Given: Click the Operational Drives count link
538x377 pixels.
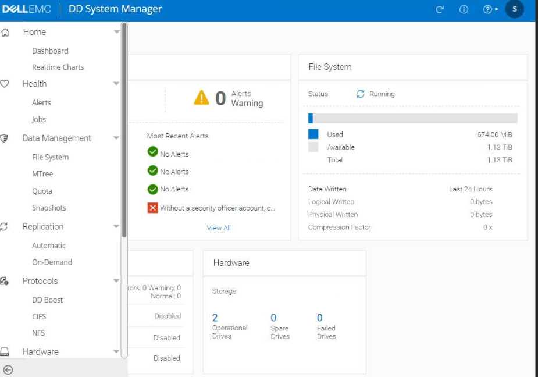Looking at the screenshot, I should [x=215, y=318].
